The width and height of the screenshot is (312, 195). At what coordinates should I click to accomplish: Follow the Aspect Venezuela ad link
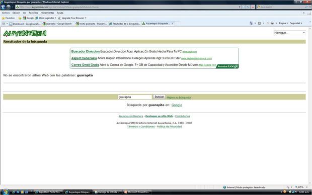pyautogui.click(x=84, y=58)
